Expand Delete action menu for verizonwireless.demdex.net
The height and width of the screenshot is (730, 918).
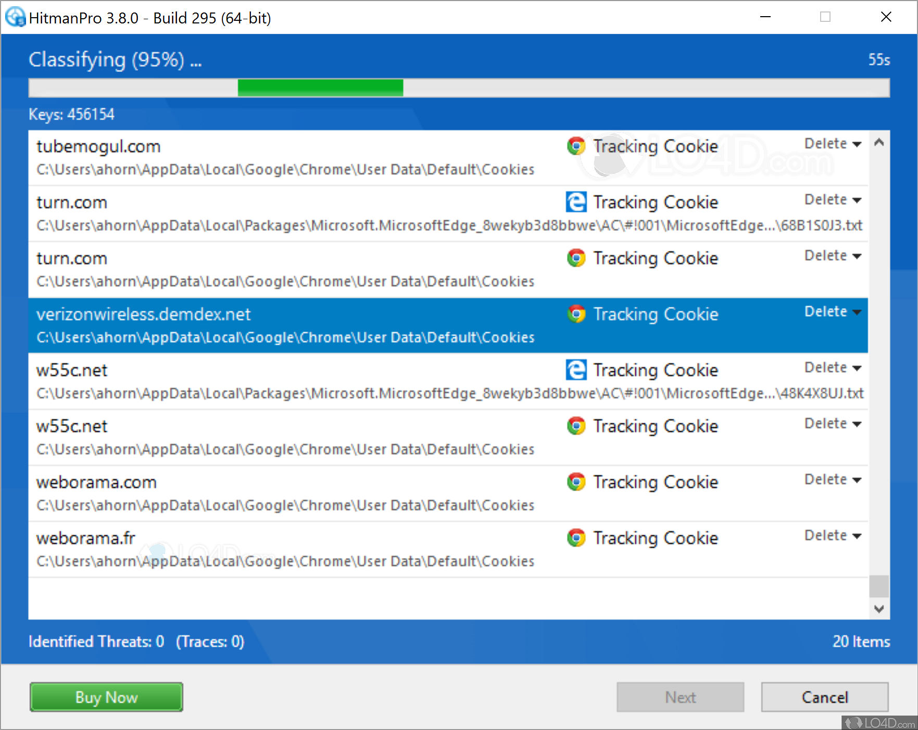833,312
